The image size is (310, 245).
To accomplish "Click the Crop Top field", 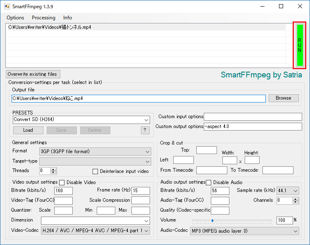I will [207, 150].
